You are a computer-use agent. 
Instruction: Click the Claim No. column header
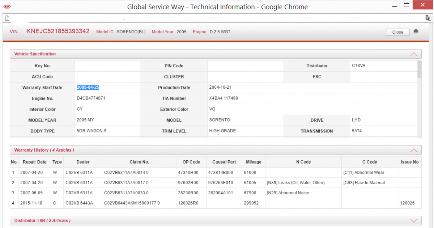click(139, 162)
